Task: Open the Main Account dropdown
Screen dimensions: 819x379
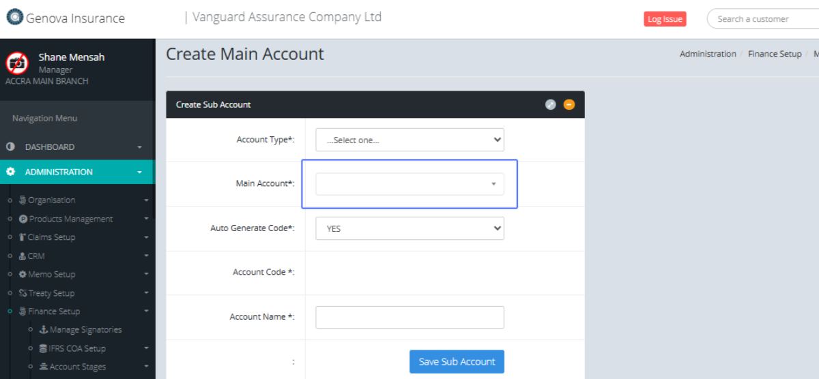Action: [409, 184]
